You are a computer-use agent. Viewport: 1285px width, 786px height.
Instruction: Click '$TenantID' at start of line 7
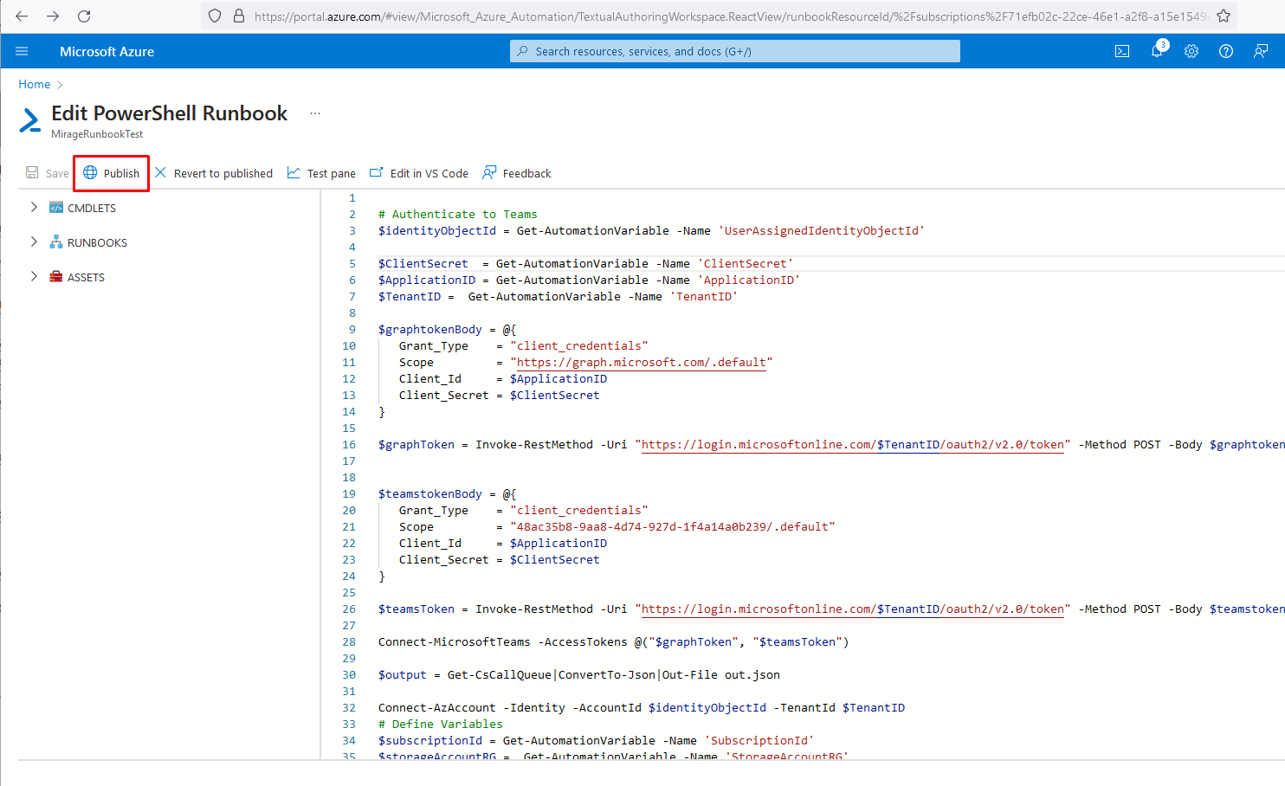coord(410,296)
